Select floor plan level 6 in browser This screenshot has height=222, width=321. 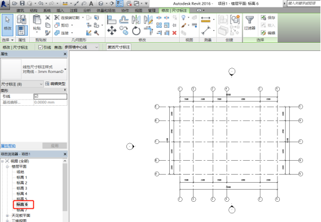[x=22, y=204]
